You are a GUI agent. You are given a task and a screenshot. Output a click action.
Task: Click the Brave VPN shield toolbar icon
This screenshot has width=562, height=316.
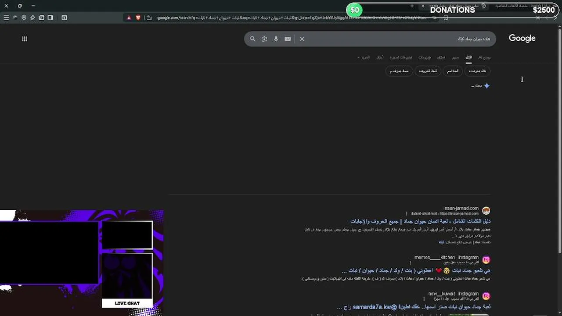pyautogui.click(x=24, y=18)
